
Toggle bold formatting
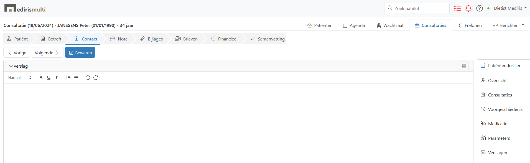(x=41, y=78)
